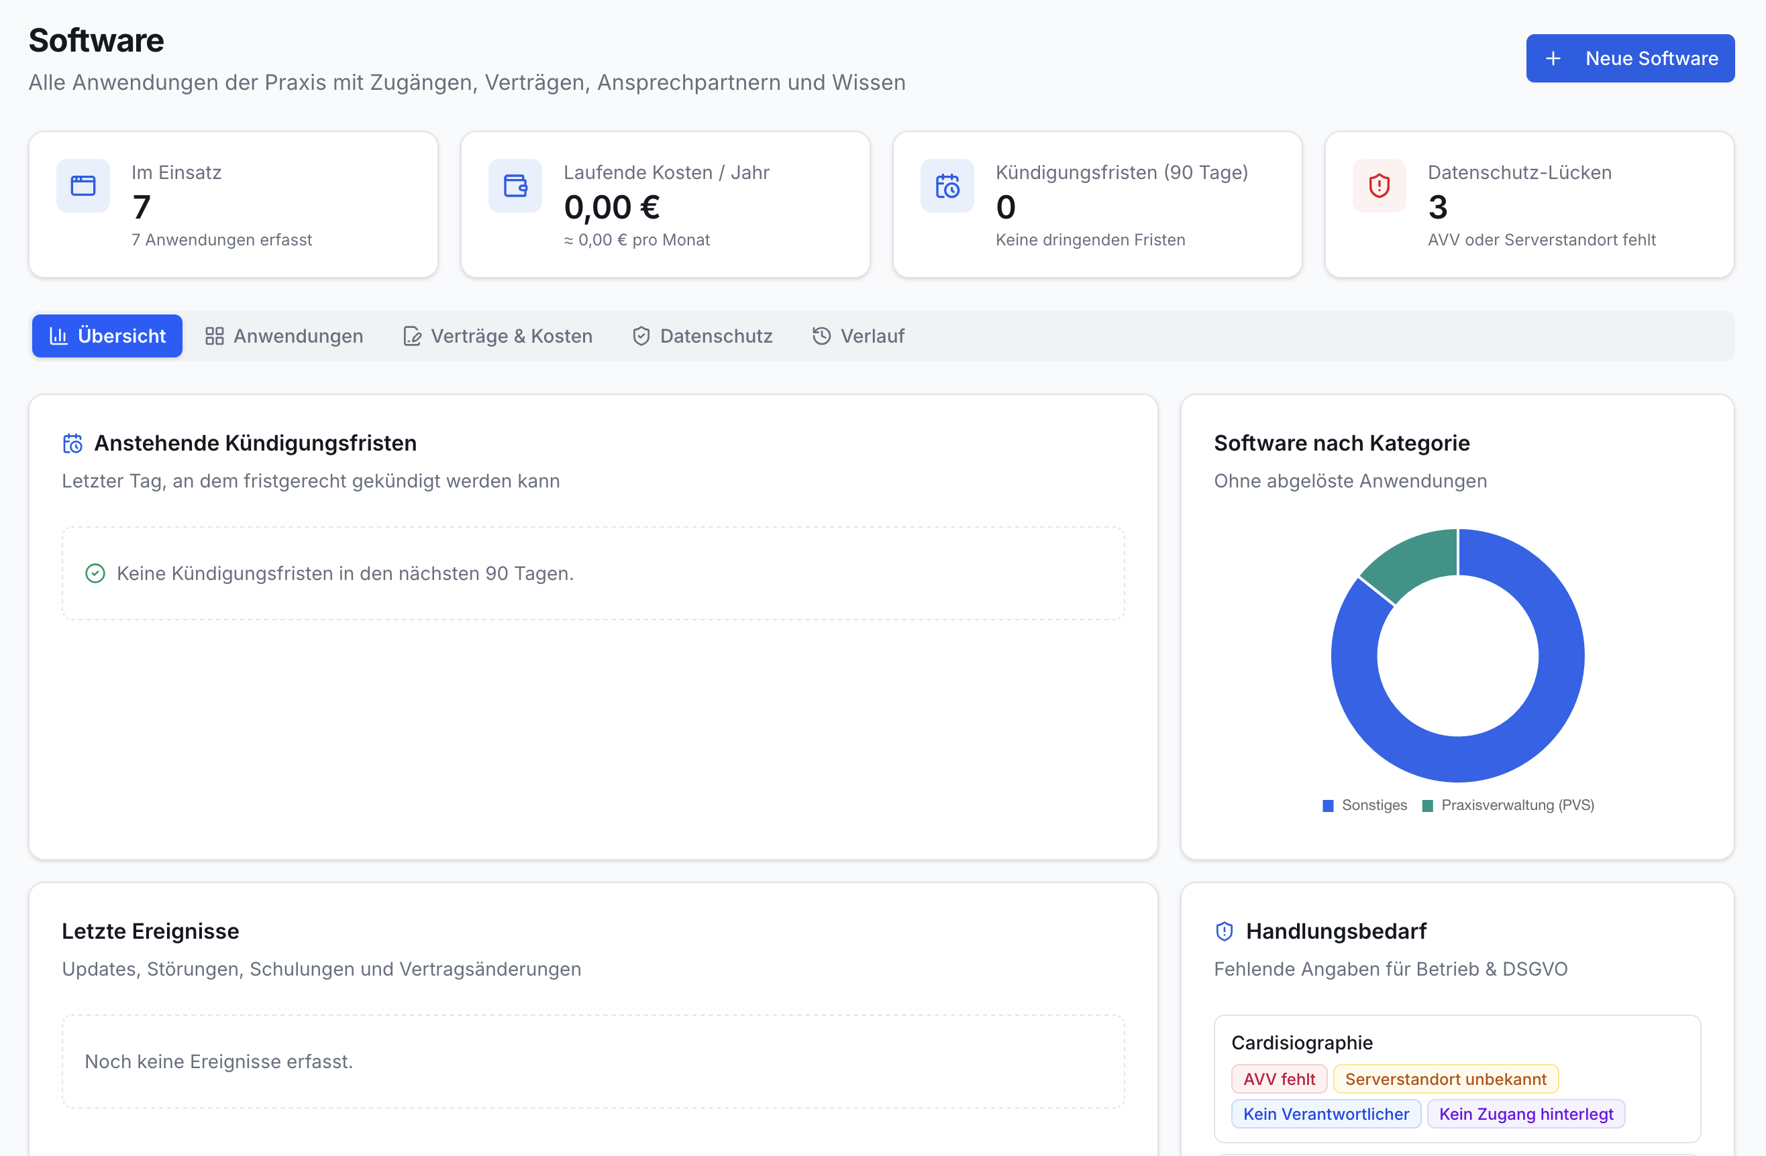Click '7 Anwendungen erfasst' text

221,239
